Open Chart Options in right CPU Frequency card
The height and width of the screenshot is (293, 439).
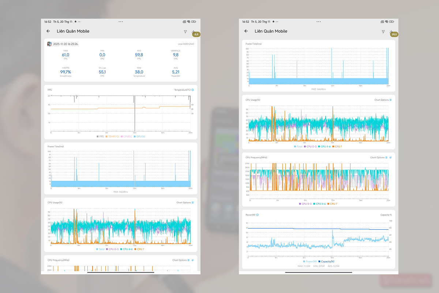pyautogui.click(x=379, y=157)
